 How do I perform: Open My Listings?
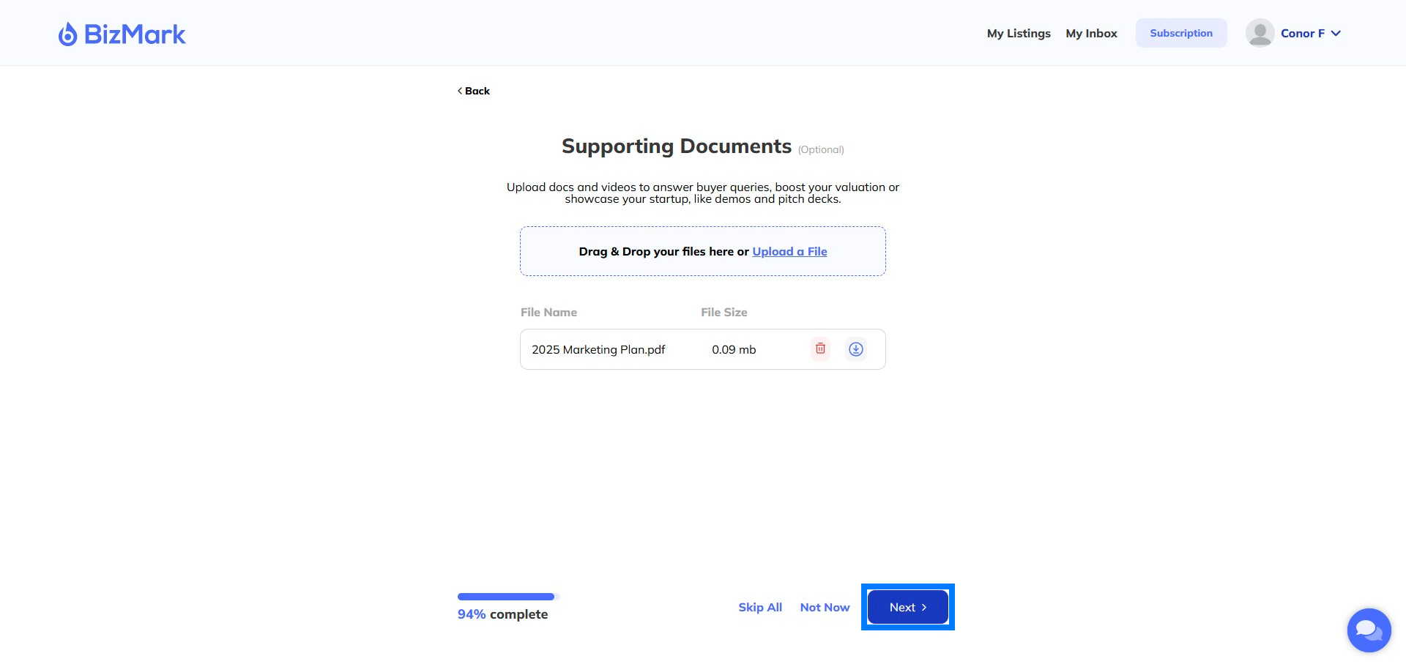pos(1019,33)
